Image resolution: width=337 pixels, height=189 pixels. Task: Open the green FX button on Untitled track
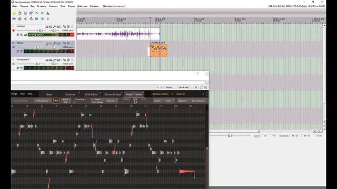click(x=51, y=27)
